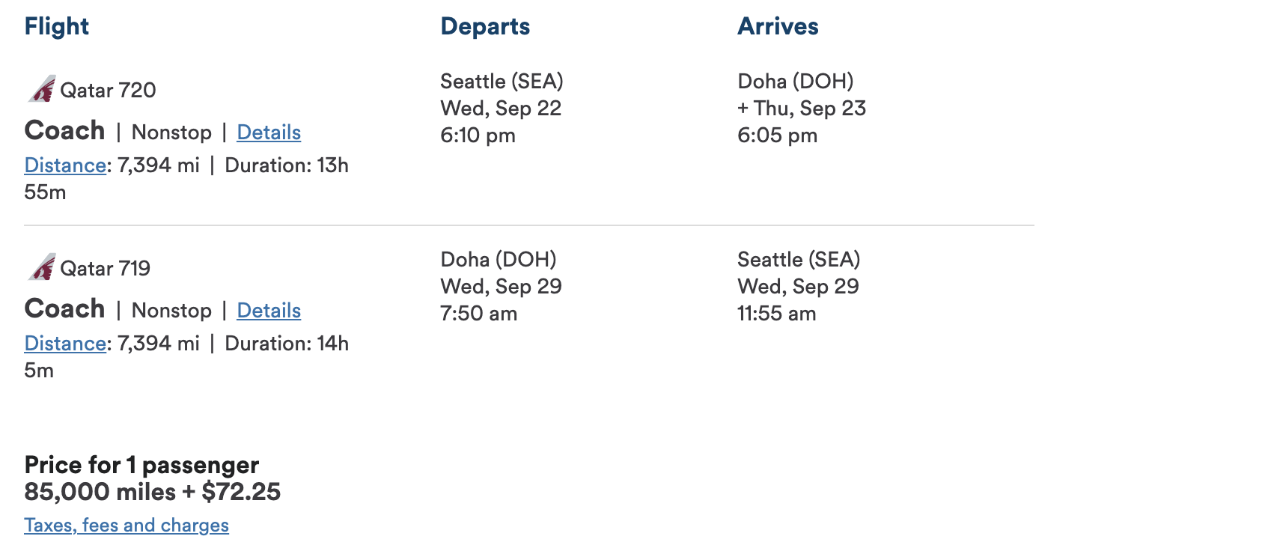Screen dimensions: 1268x554
Task: Select the Flight column header
Action: [56, 25]
